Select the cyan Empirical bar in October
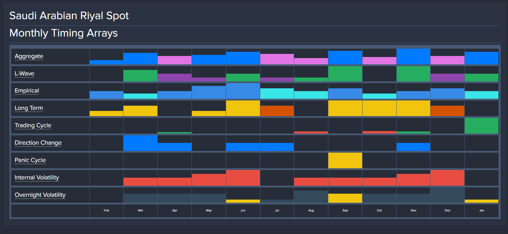508x234 pixels. [x=379, y=96]
